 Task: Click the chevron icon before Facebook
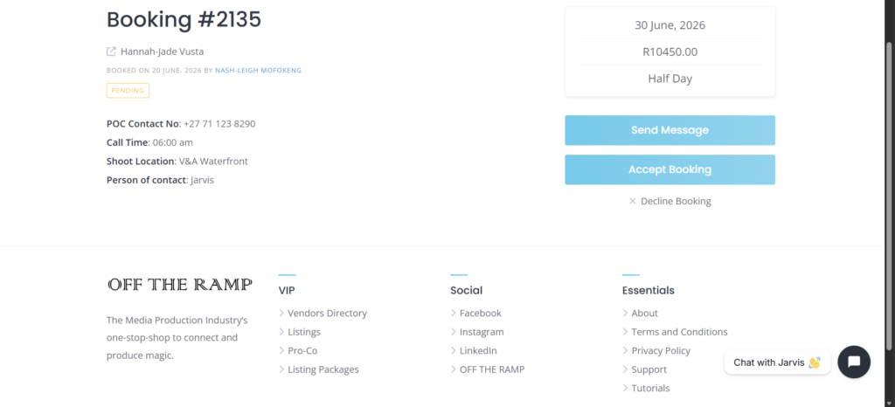point(454,313)
